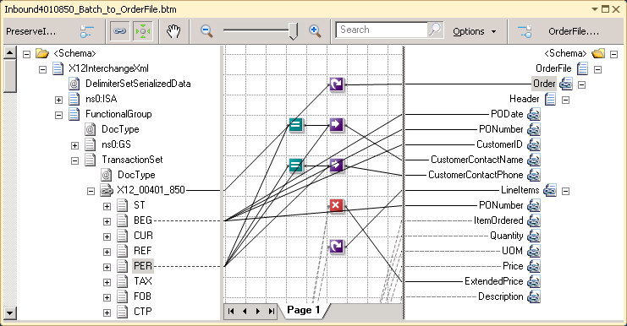Select the lower looping functoid near LineItems
This screenshot has width=627, height=326.
coord(336,247)
